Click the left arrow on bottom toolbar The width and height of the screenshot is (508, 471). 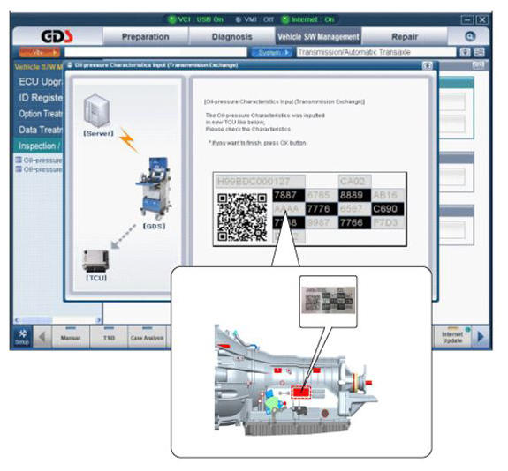point(42,337)
